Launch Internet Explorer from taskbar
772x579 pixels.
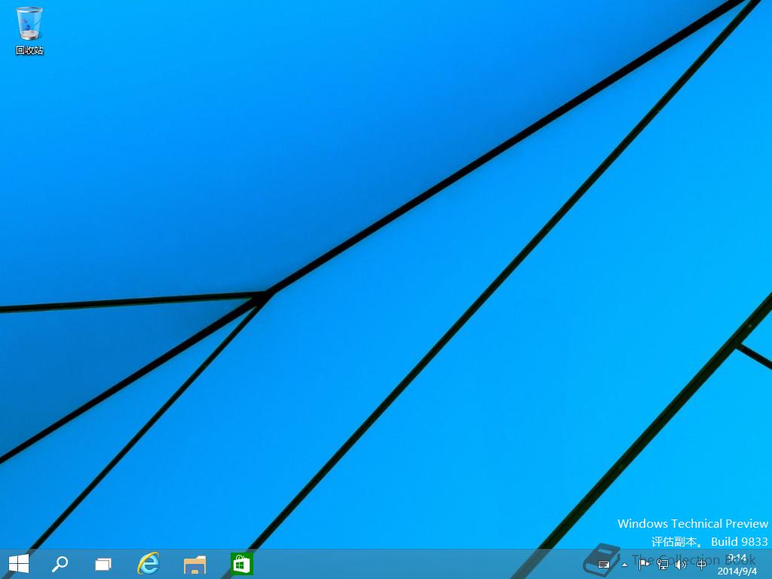[149, 564]
